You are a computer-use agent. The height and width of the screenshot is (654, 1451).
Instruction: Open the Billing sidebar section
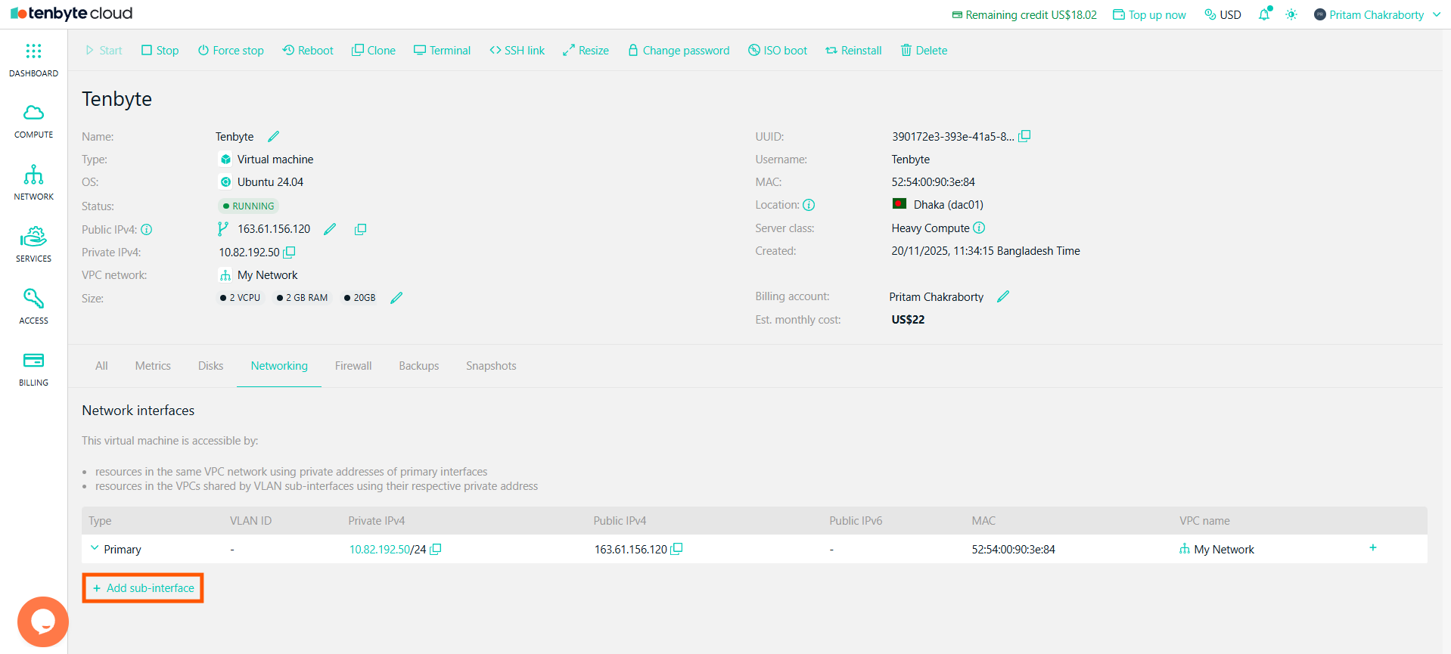click(x=33, y=369)
